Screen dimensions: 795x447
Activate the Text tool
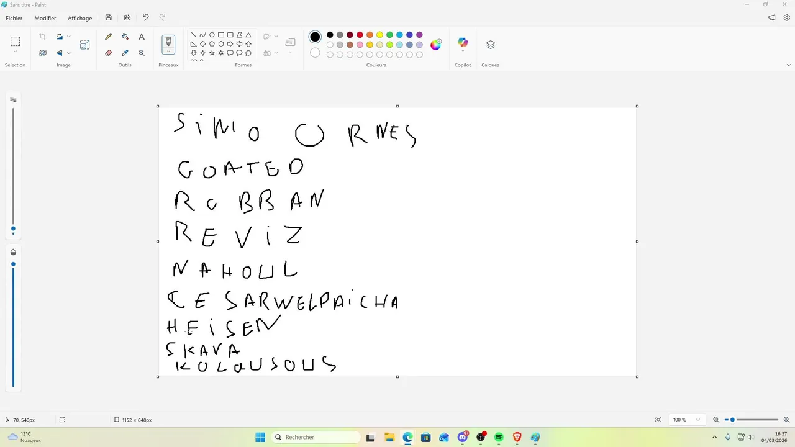(x=142, y=37)
